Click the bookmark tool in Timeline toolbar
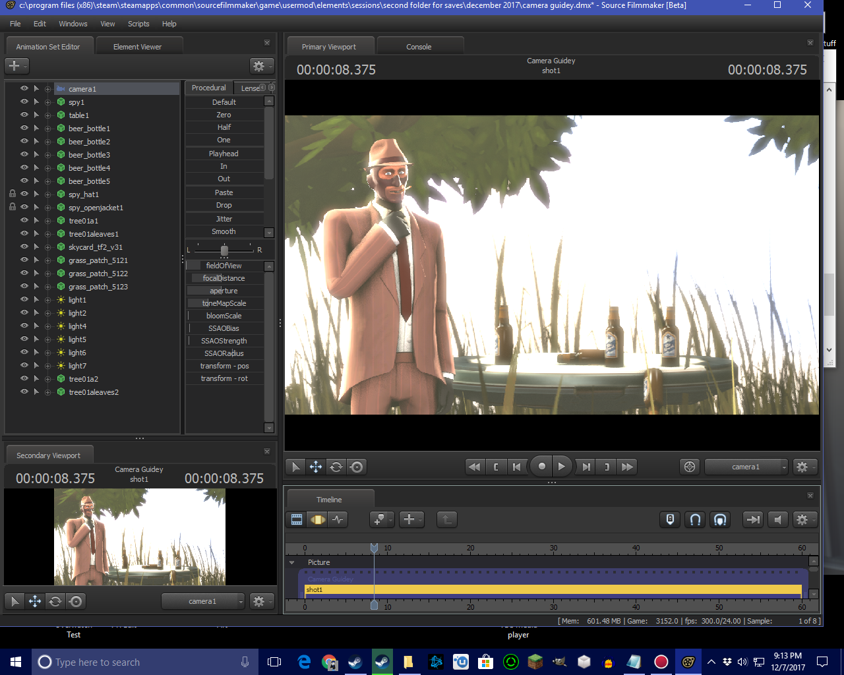The width and height of the screenshot is (844, 675). (381, 519)
